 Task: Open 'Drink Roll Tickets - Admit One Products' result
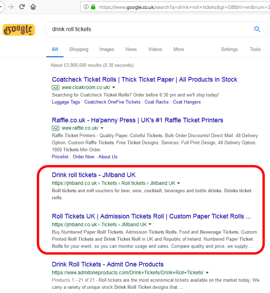108,264
